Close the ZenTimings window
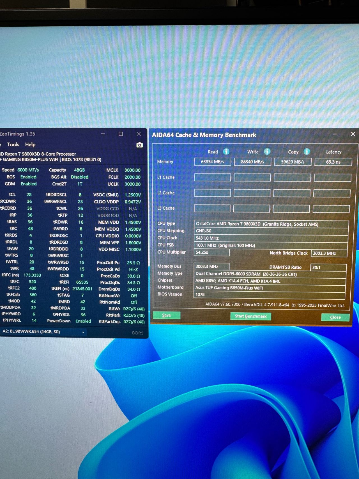 pos(139,134)
